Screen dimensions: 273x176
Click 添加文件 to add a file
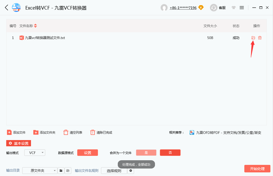[16, 132]
